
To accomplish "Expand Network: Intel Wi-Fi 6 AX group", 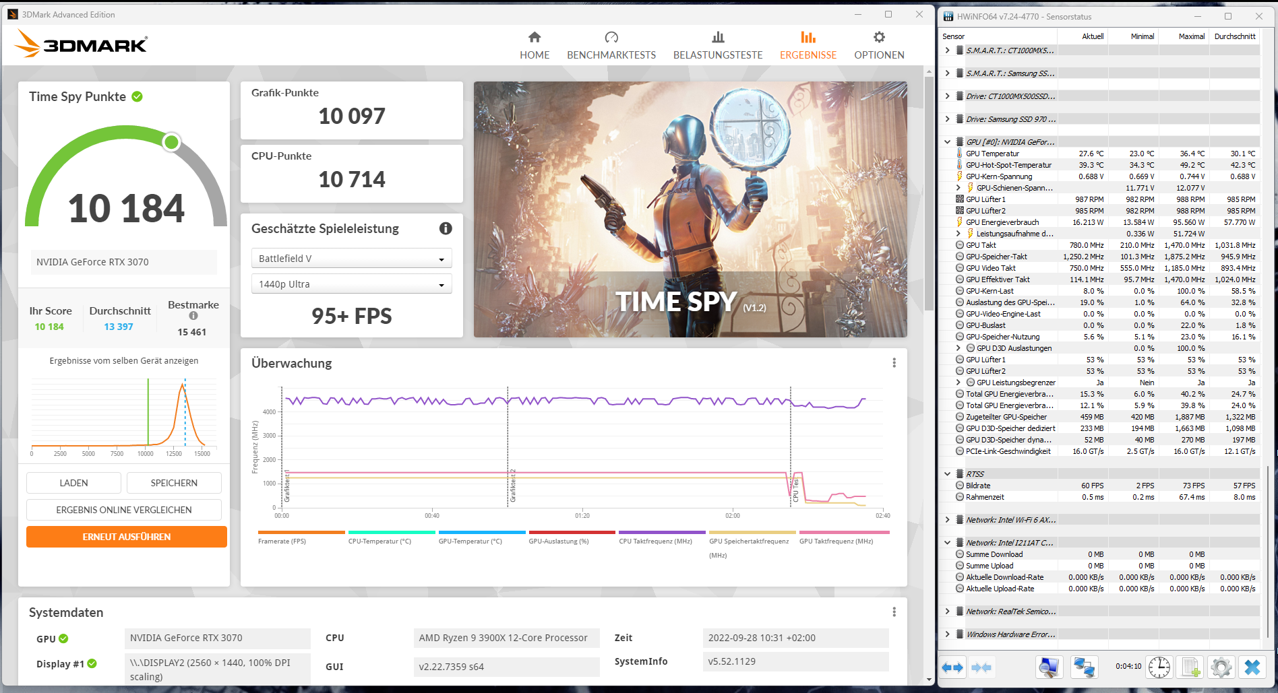I will pos(947,520).
